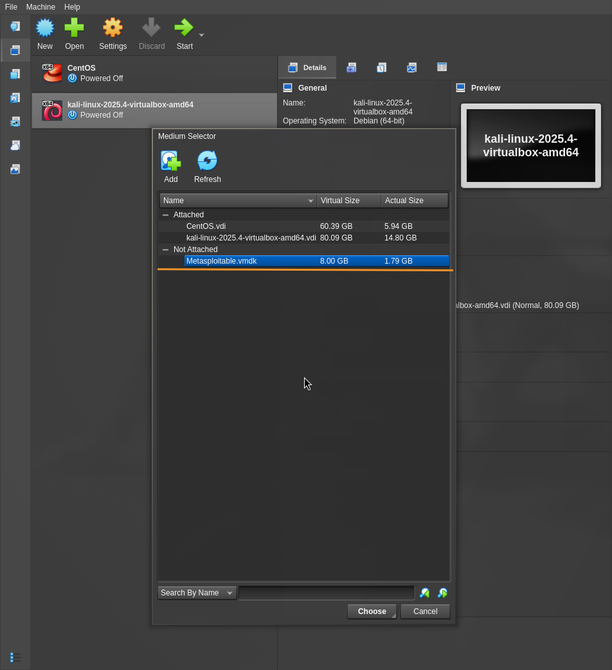The height and width of the screenshot is (670, 612).
Task: Open the Extensions tool in the sidebar
Action: [15, 75]
